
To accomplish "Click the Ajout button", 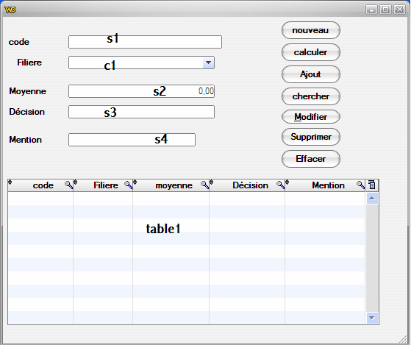I will pyautogui.click(x=310, y=74).
